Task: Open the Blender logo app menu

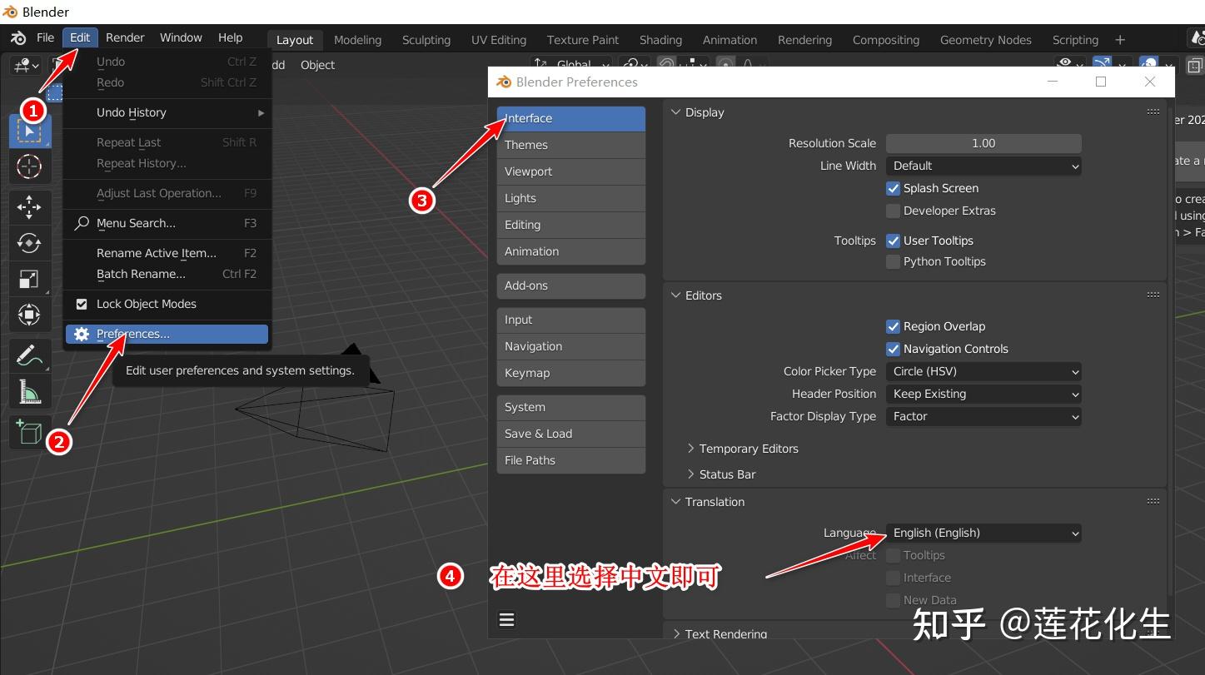Action: pyautogui.click(x=17, y=38)
